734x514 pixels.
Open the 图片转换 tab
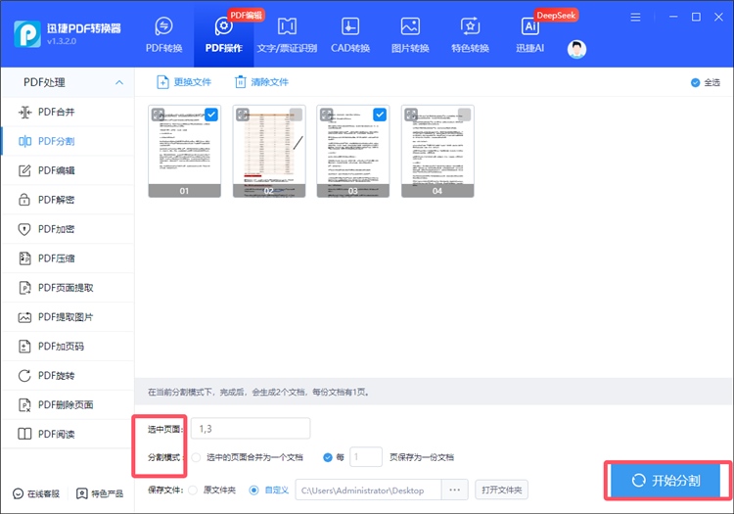click(x=410, y=34)
